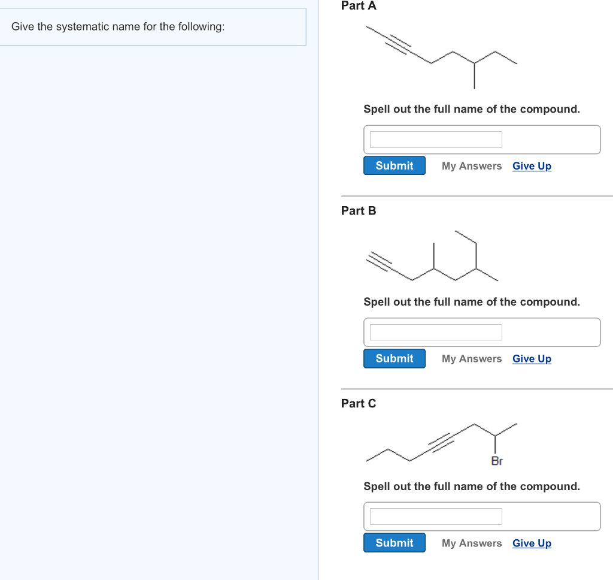613x580 pixels.
Task: Click the answer input field in Part C
Action: pos(435,516)
